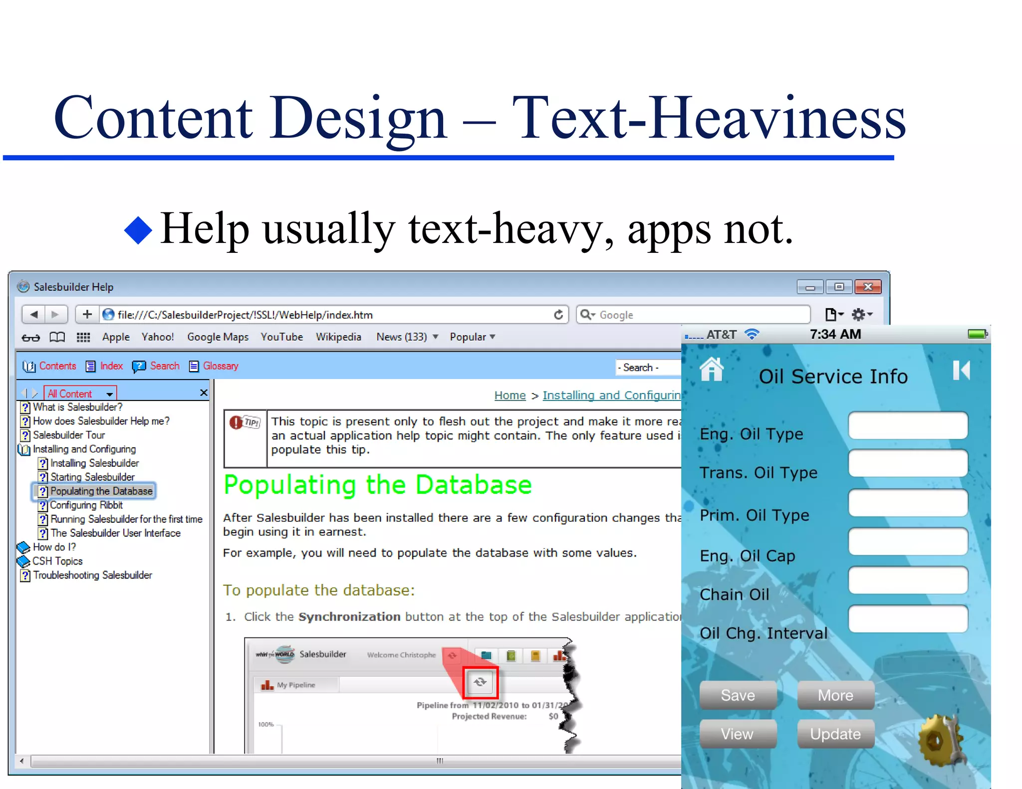Collapse the Installing and Configuring book
1022x789 pixels.
[77, 449]
